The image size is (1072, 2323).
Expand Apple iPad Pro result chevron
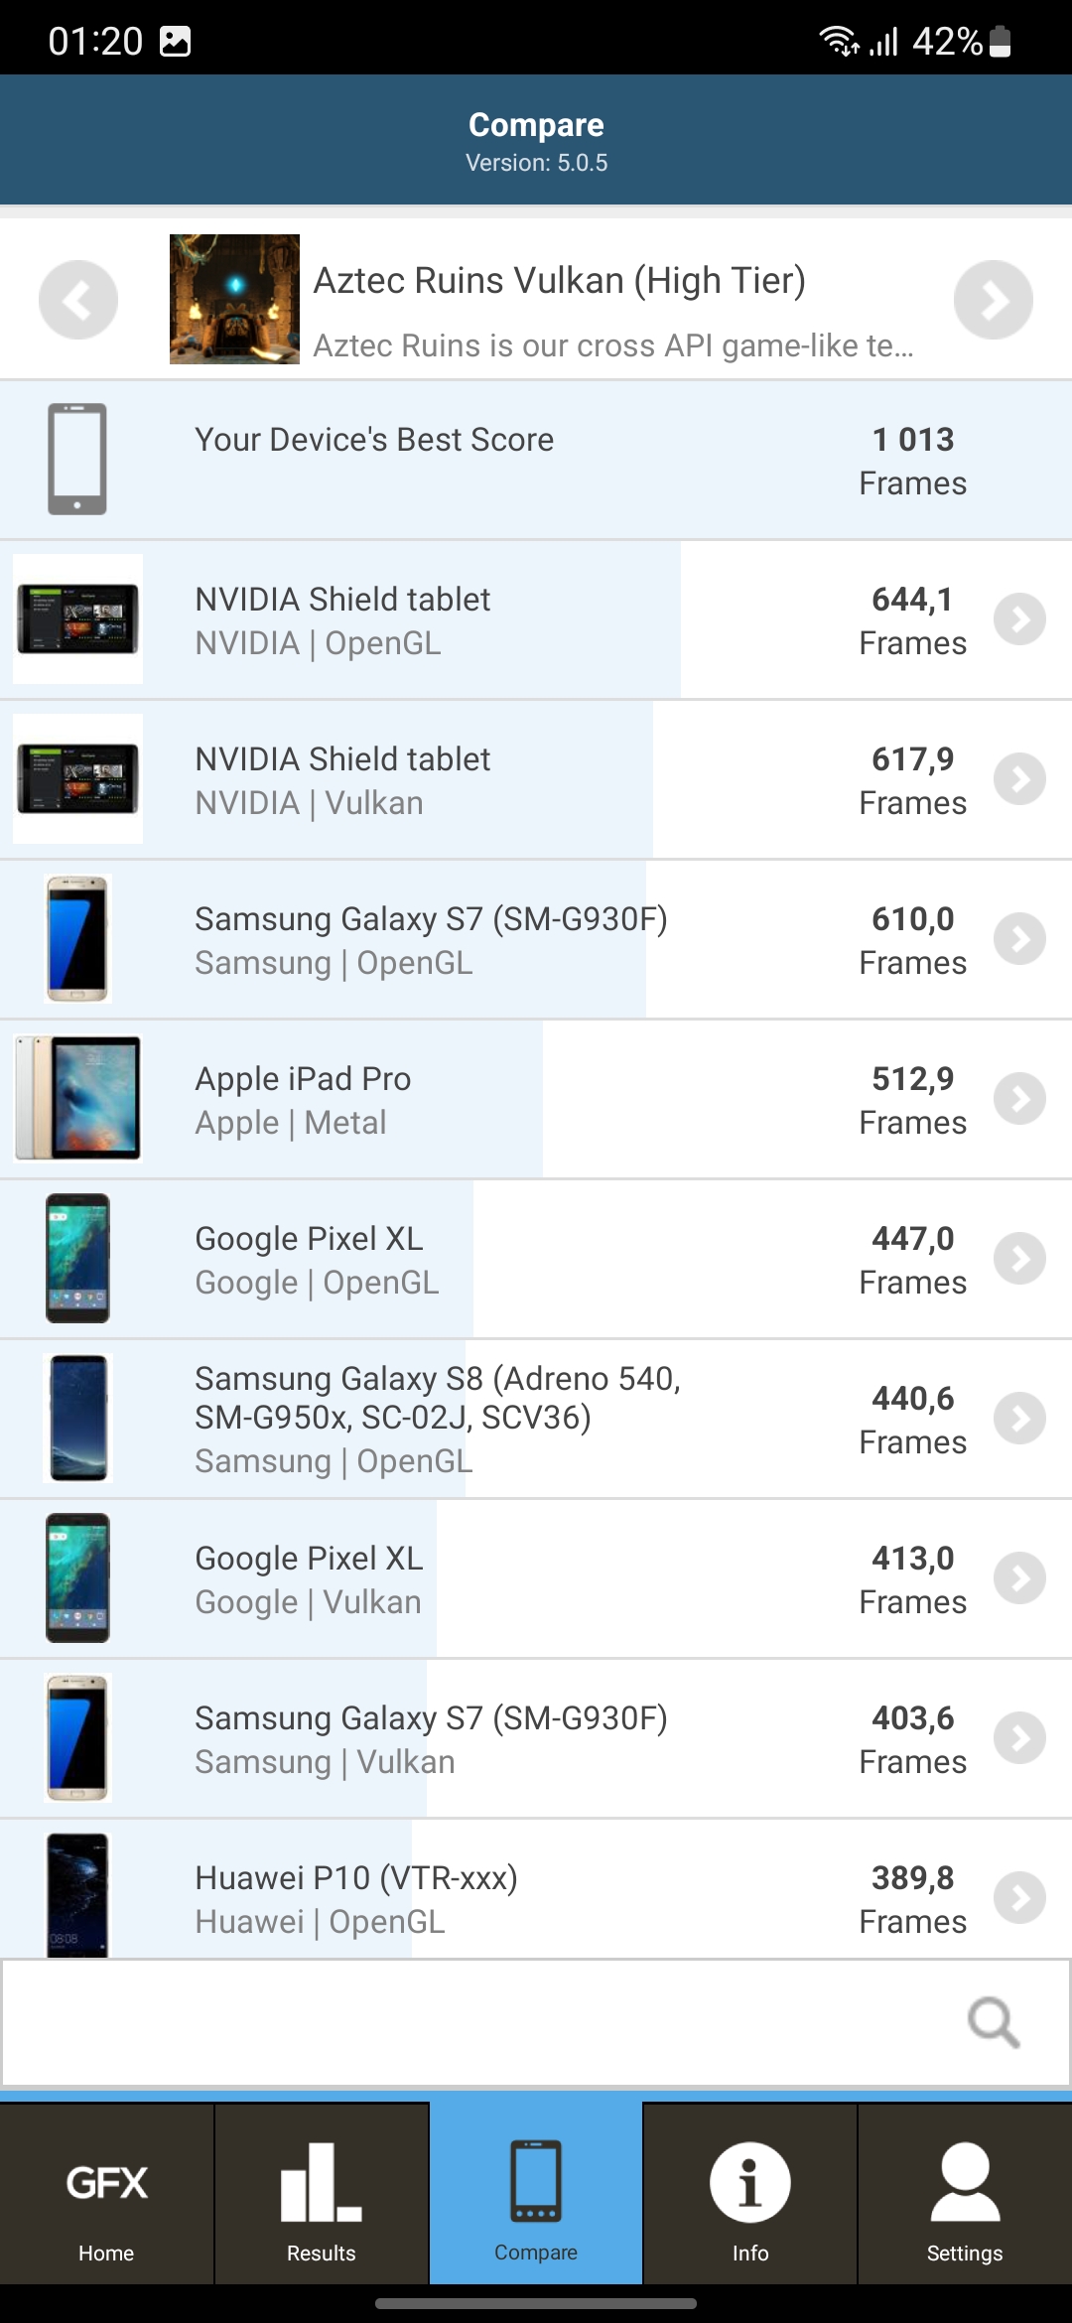[1020, 1100]
